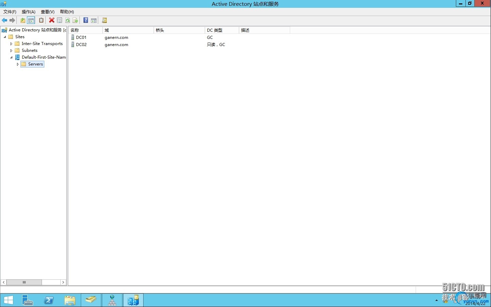491x307 pixels.
Task: Collapse the Sites tree node
Action: (x=5, y=37)
